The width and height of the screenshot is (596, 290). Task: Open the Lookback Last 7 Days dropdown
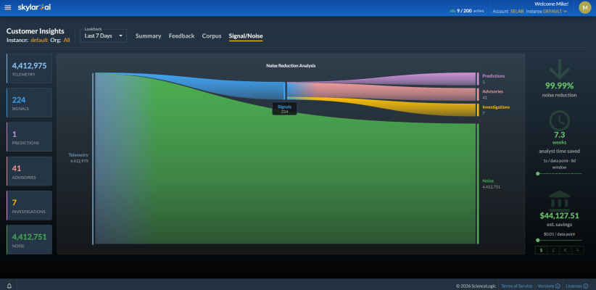104,36
